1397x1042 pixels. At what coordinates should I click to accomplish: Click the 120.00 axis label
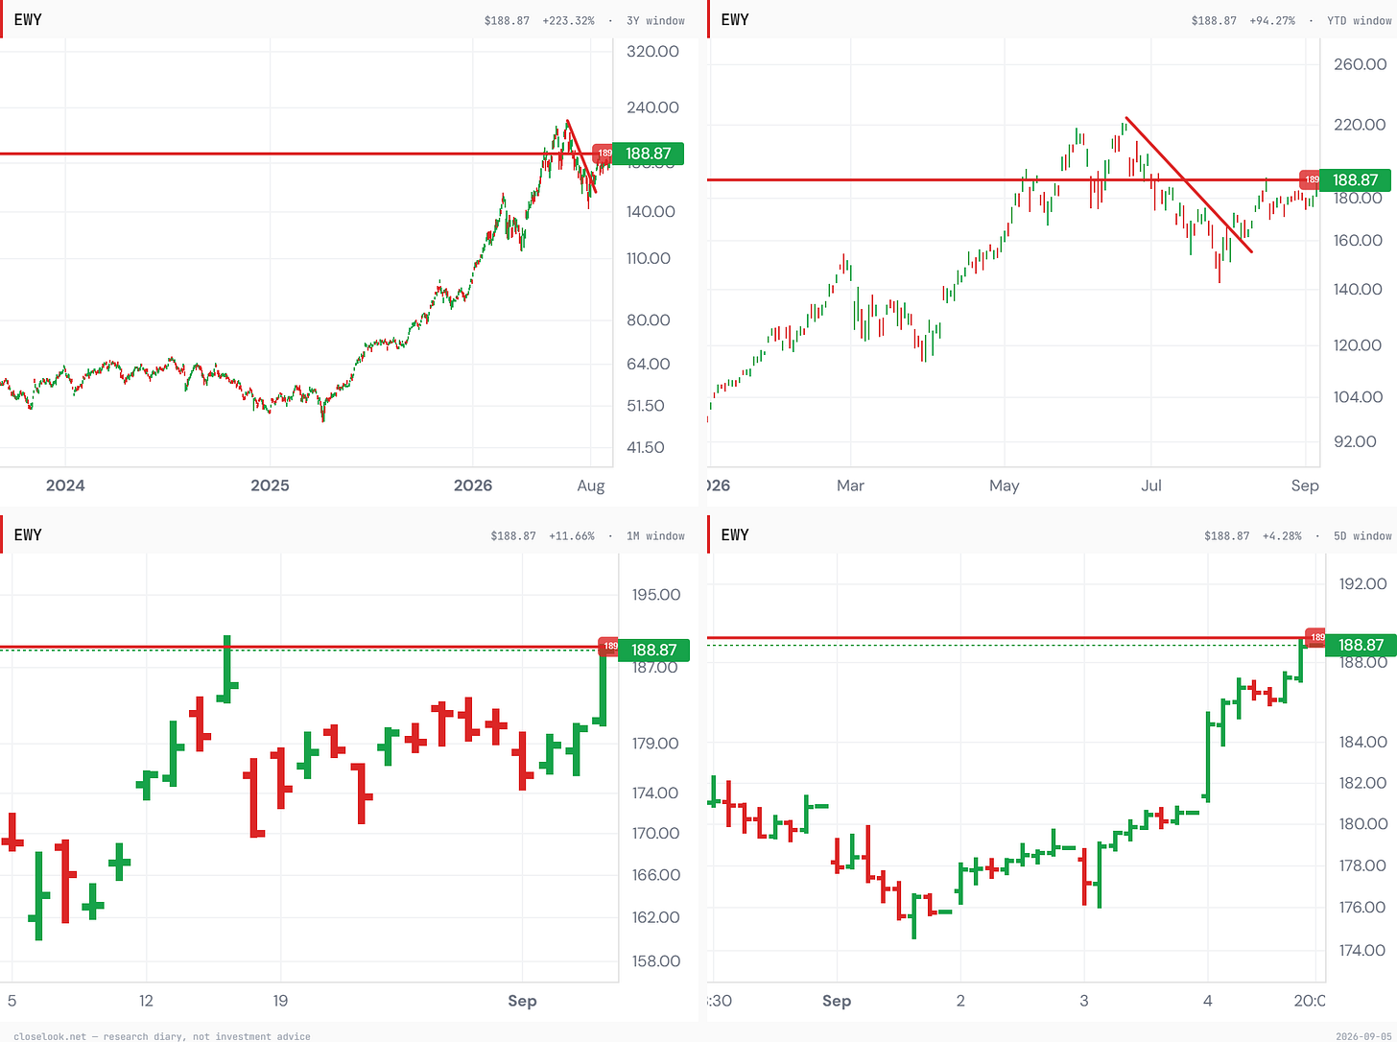click(x=1359, y=345)
